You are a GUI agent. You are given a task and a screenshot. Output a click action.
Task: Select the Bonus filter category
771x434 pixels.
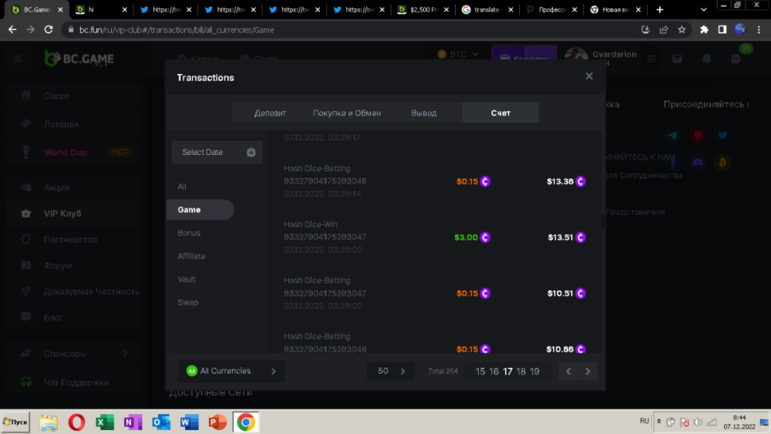(x=189, y=233)
